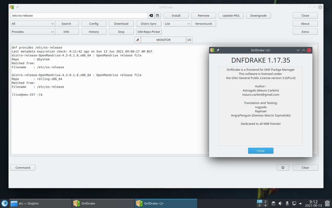The image size is (332, 208).
Task: Open the OpenMandriva application launcher
Action: (5, 203)
